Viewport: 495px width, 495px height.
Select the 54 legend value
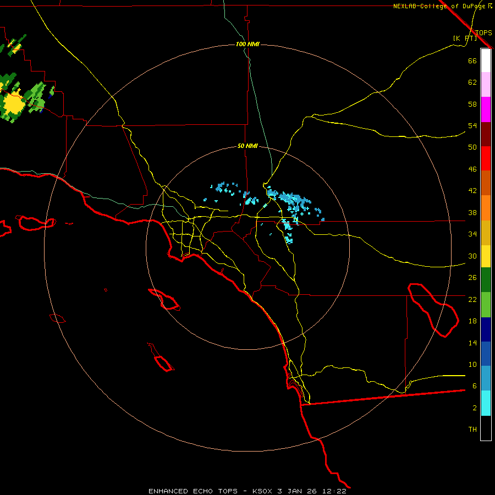click(x=472, y=125)
